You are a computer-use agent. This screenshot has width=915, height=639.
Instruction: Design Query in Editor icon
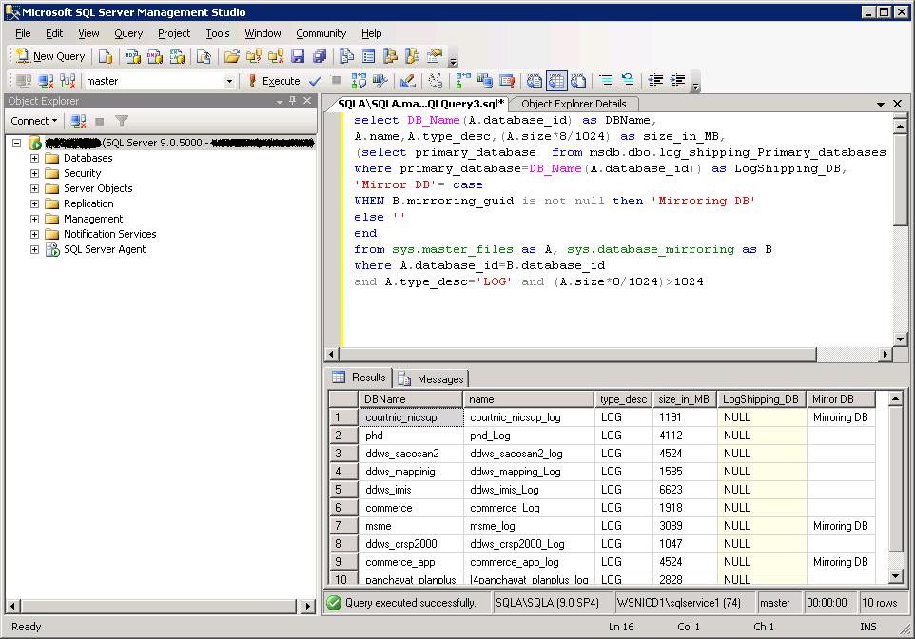tap(408, 81)
